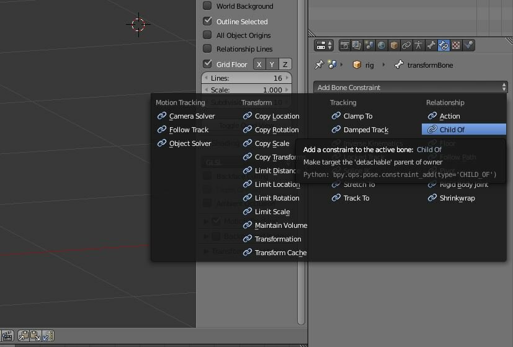513x347 pixels.
Task: Open the Texture tab (checkerboard icon)
Action: [x=456, y=45]
